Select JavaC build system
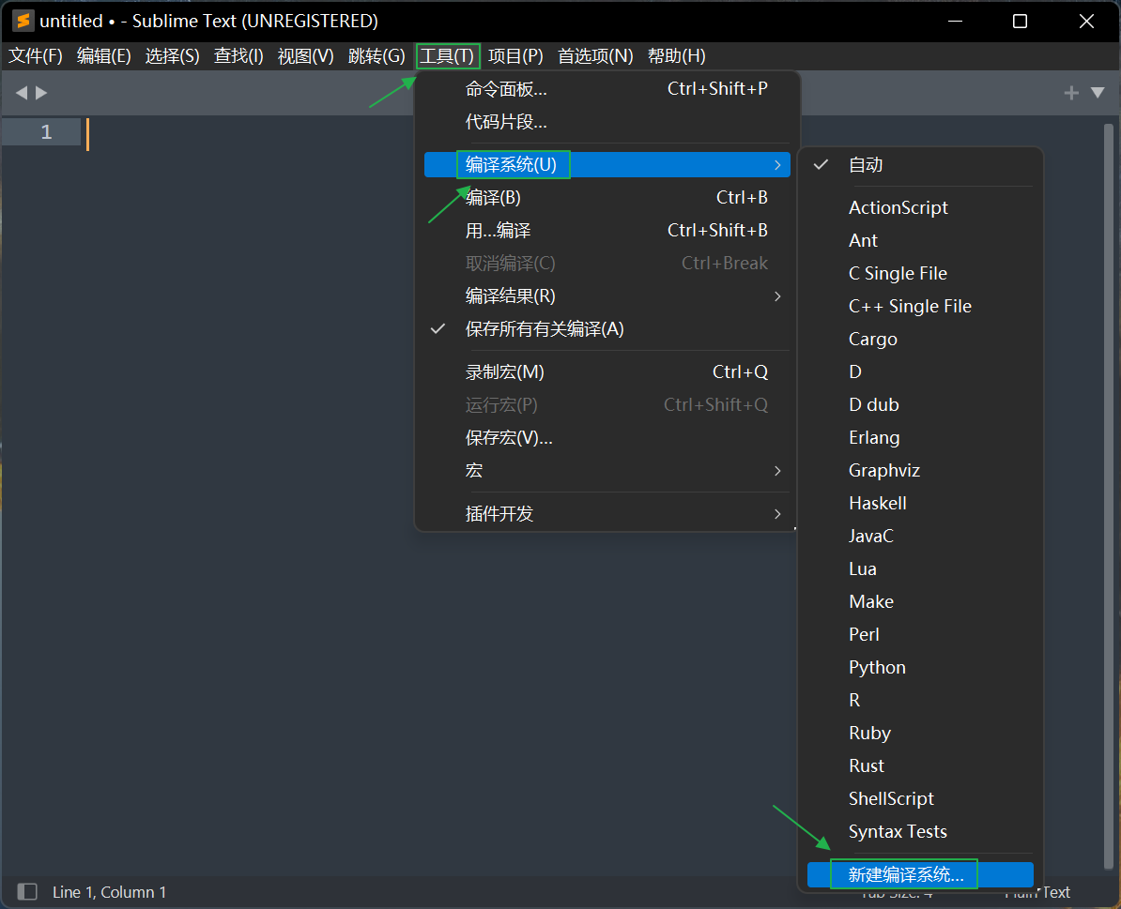The height and width of the screenshot is (909, 1121). pos(920,537)
